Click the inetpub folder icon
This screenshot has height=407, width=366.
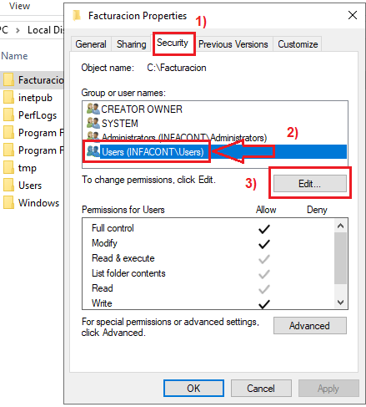(x=8, y=98)
